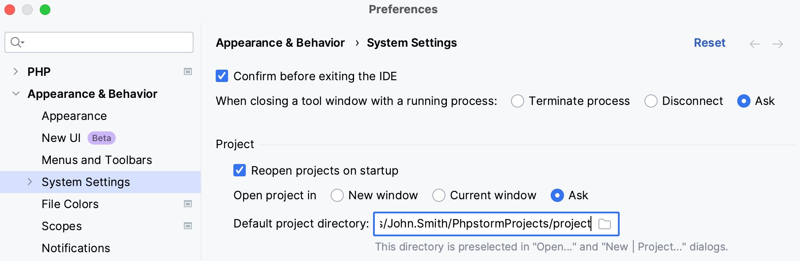Click inside the Default project directory field
Viewport: 800px width, 261px height.
pyautogui.click(x=486, y=224)
